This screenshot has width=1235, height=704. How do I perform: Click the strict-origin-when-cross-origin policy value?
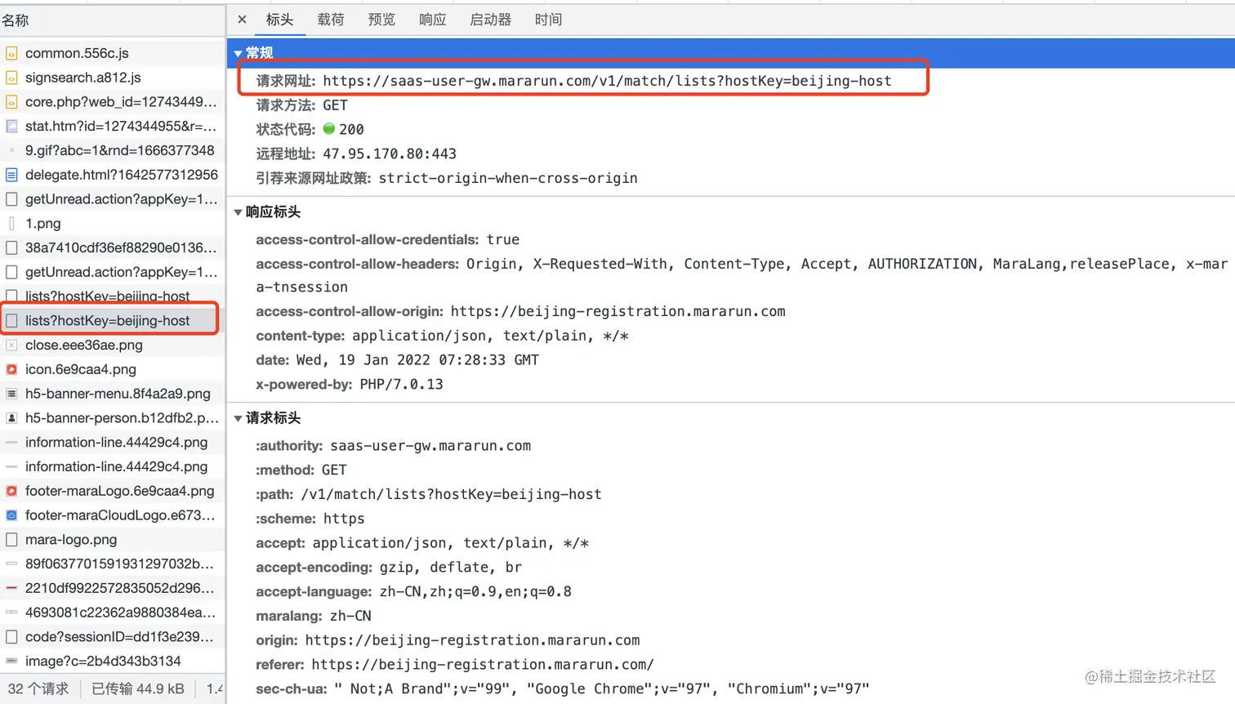(508, 178)
